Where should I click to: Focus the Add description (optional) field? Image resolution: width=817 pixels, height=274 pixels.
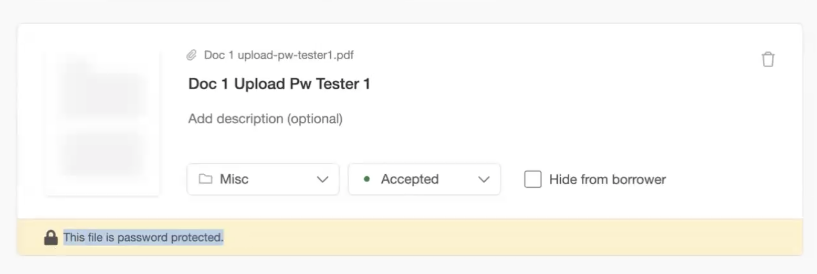coord(265,119)
